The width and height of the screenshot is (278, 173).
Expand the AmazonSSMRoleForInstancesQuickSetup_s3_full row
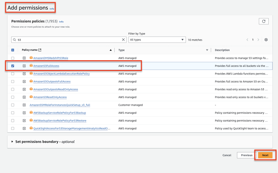[24, 105]
